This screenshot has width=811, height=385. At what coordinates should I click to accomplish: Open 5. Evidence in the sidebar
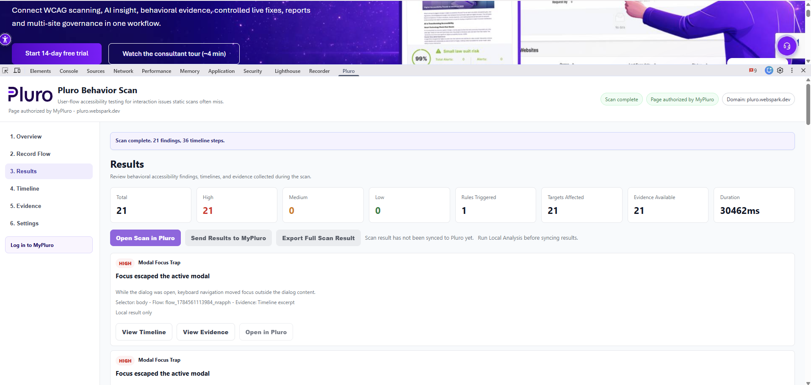click(x=49, y=206)
